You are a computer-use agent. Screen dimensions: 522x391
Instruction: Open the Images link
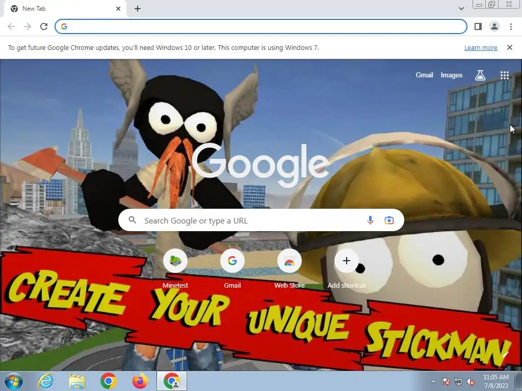pyautogui.click(x=452, y=75)
